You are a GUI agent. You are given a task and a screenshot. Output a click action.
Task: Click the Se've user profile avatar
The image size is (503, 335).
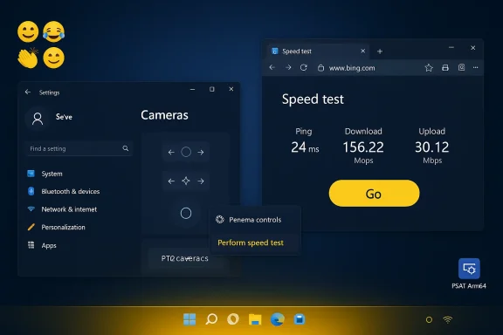click(x=38, y=119)
